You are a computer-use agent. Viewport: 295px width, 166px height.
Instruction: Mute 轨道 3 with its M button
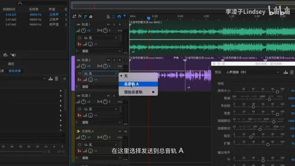(x=108, y=96)
